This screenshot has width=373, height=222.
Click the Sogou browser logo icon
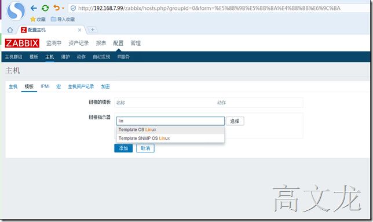[16, 10]
